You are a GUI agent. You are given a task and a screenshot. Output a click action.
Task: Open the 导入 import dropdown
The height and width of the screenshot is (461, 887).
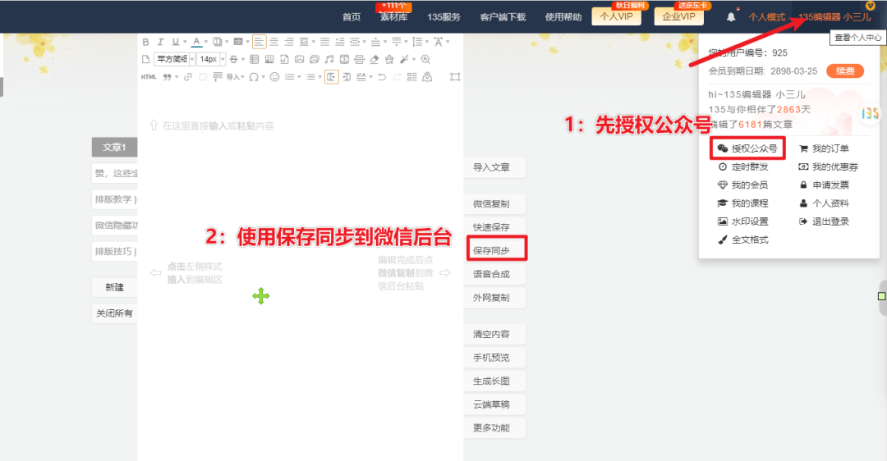(236, 77)
